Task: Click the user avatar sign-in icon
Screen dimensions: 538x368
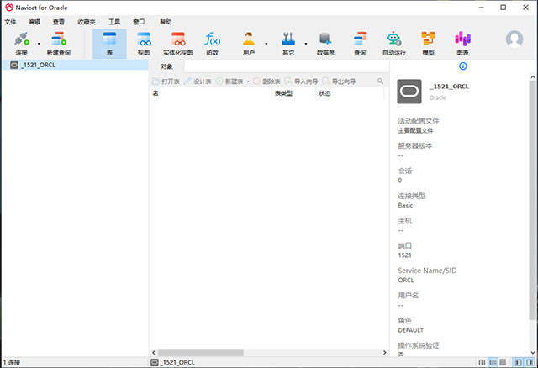Action: [x=514, y=39]
